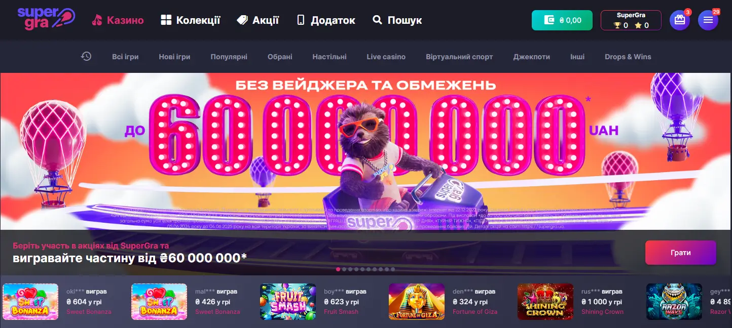
Task: Open the Fortune of Giza thumbnail
Action: (x=417, y=302)
